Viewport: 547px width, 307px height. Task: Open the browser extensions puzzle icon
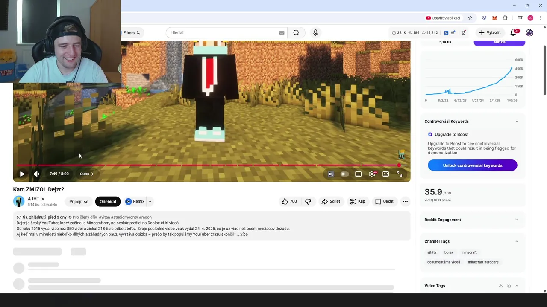click(x=505, y=18)
